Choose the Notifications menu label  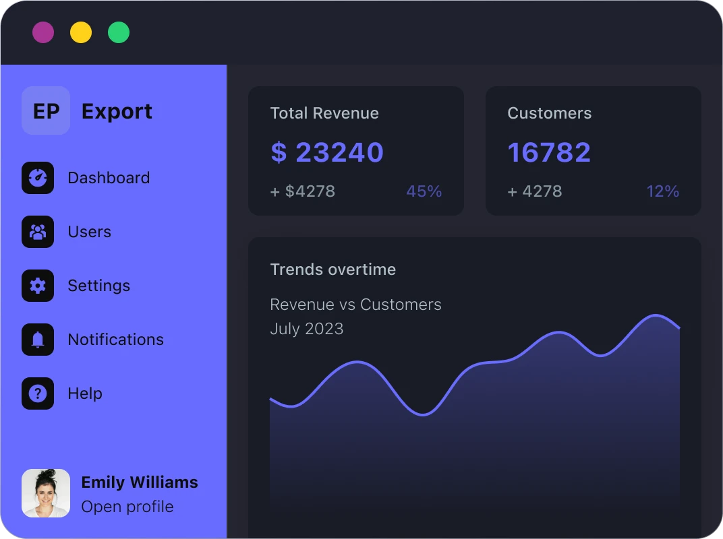115,340
